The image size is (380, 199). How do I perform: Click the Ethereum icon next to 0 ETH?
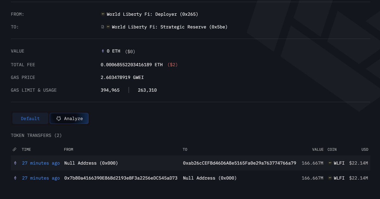(102, 51)
